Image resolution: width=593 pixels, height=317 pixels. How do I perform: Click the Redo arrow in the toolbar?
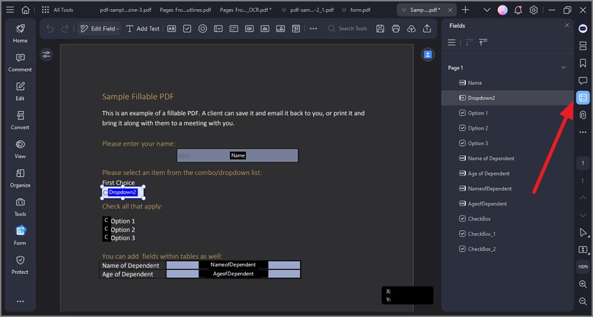coord(65,28)
